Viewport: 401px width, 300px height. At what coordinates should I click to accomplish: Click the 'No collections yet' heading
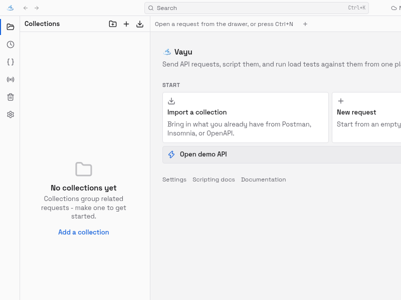84,188
